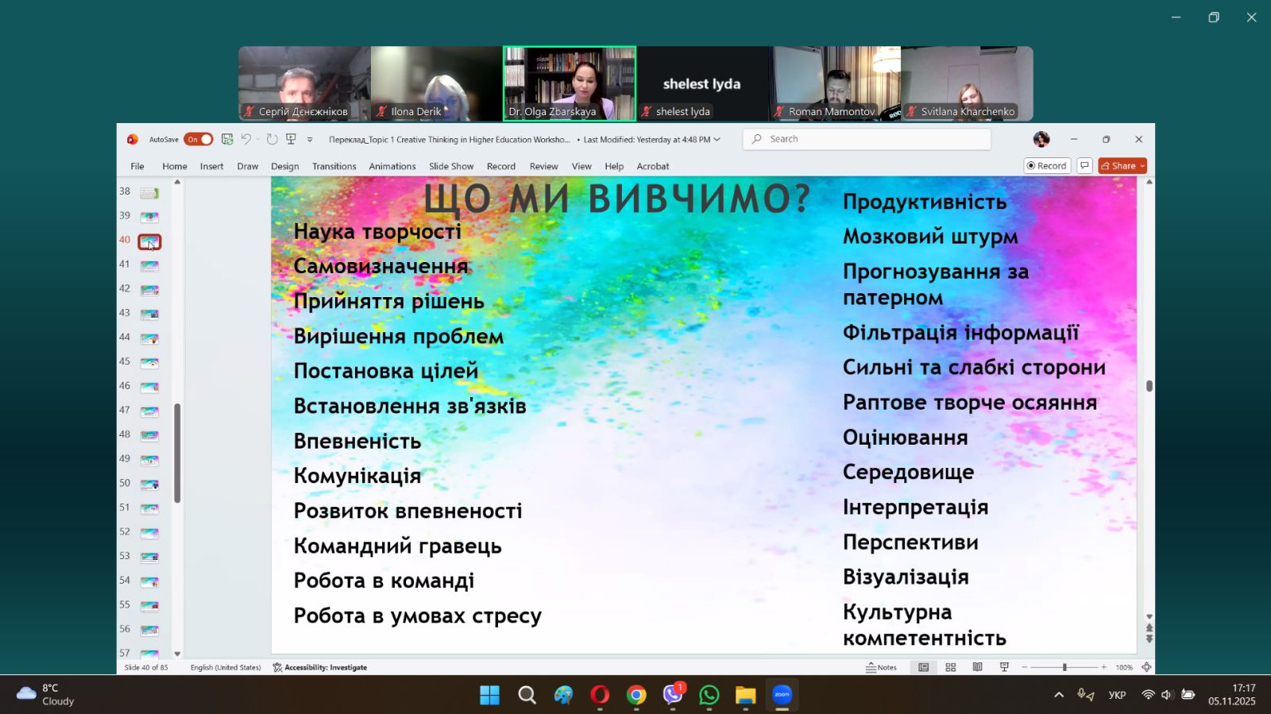Switch to the Slide Show tab
The height and width of the screenshot is (714, 1271).
pos(450,167)
